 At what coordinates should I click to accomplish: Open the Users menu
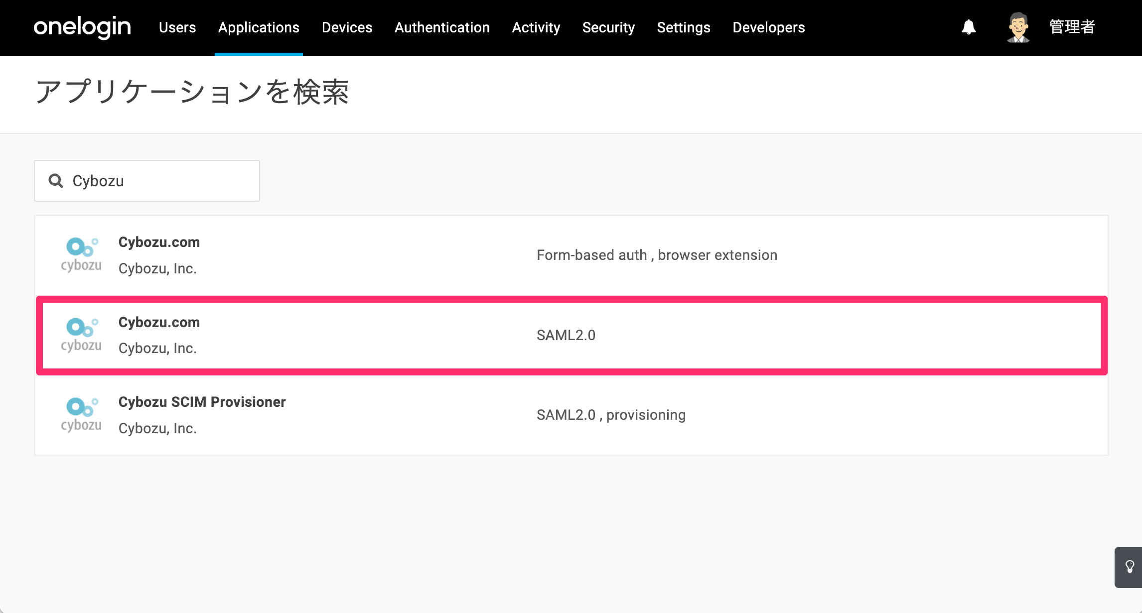pos(177,27)
